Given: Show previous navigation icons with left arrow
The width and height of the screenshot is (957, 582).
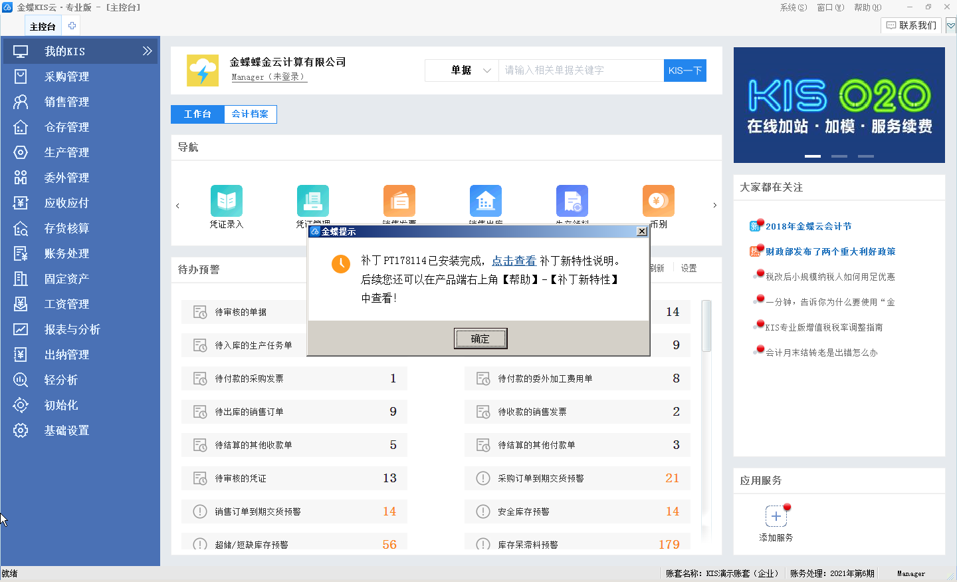Looking at the screenshot, I should (177, 206).
